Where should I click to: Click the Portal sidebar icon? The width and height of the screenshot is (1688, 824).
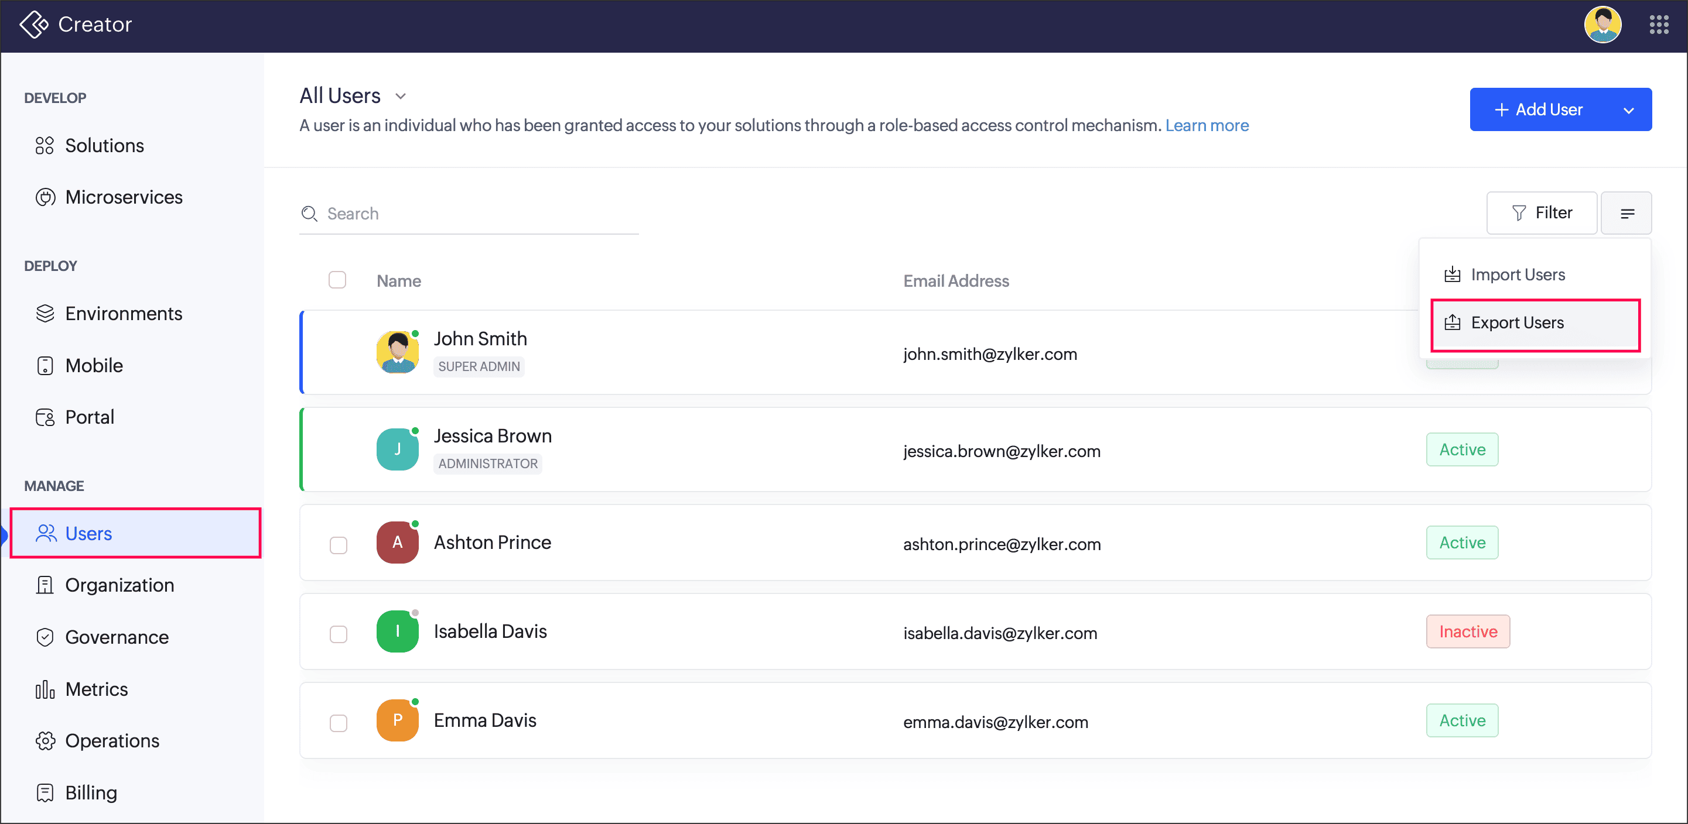click(45, 417)
